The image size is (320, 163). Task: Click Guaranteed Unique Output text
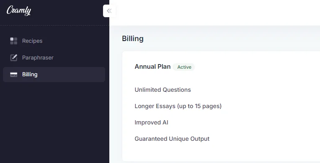click(x=172, y=139)
